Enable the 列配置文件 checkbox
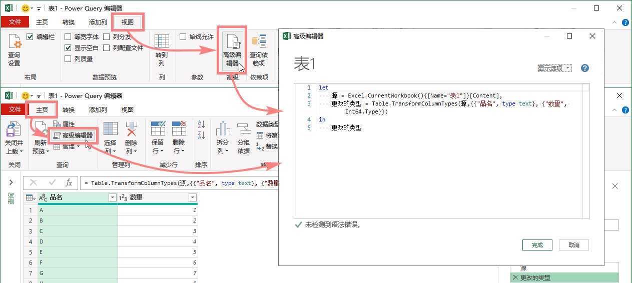The image size is (632, 283). coord(107,48)
